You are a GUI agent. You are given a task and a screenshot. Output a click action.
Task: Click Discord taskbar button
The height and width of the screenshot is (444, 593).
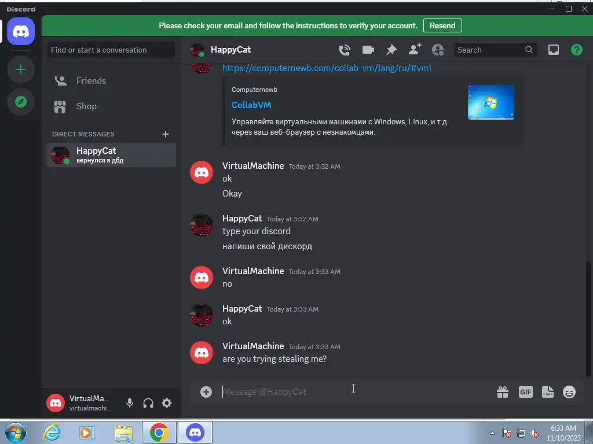click(x=195, y=432)
